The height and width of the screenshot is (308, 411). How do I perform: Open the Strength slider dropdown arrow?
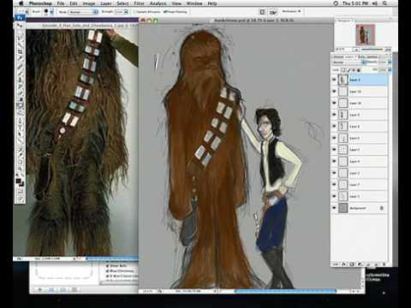pyautogui.click(x=127, y=12)
